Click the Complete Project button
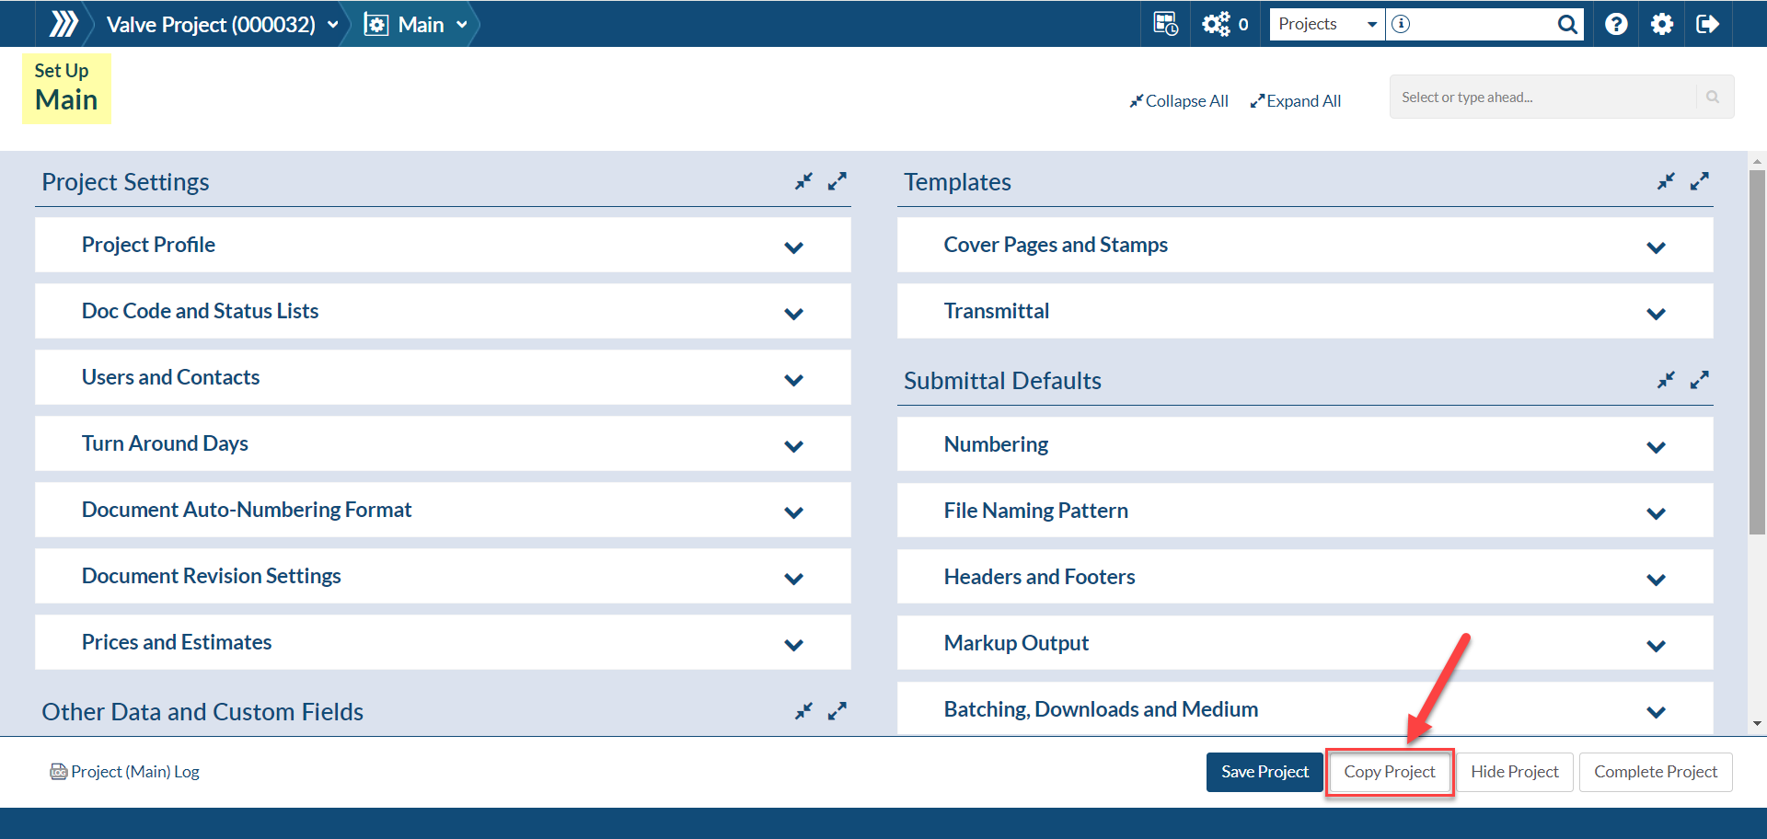The width and height of the screenshot is (1767, 839). 1656,772
